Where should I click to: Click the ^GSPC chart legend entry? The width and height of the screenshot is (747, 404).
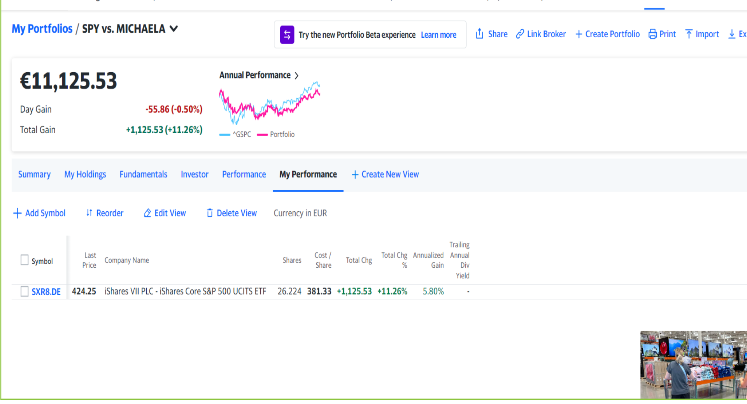pos(235,134)
